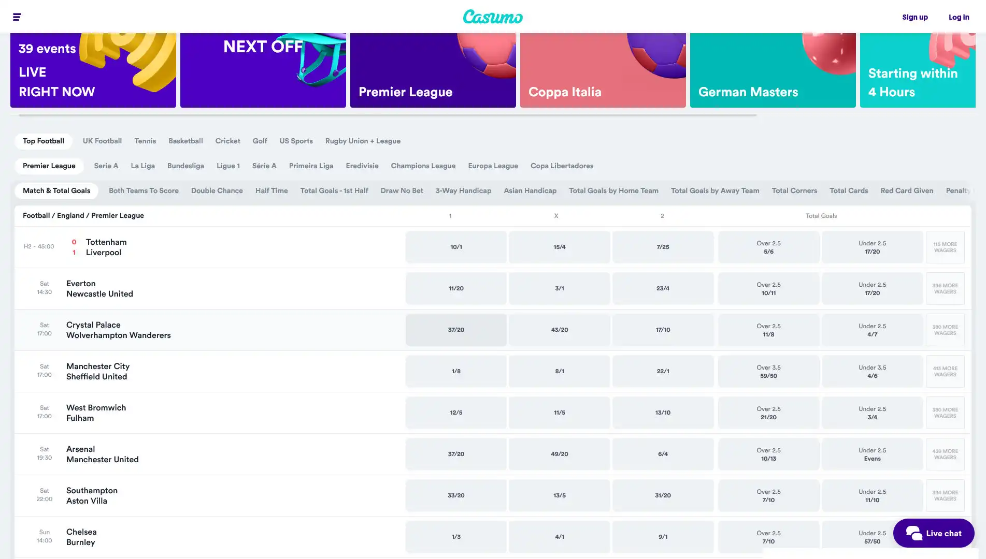Pick the draw at 49/20 for Arsenal match
Viewport: 986px width, 559px height.
[x=559, y=454]
